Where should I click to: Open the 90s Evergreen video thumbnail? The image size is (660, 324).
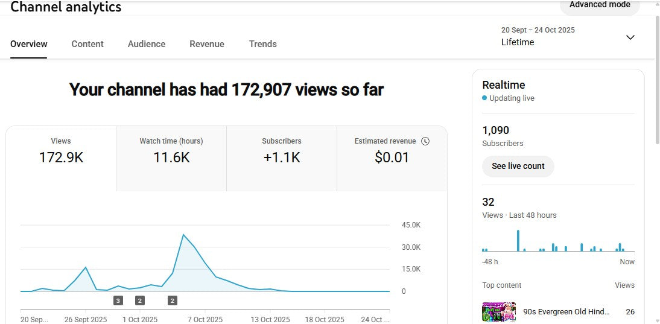coord(498,312)
